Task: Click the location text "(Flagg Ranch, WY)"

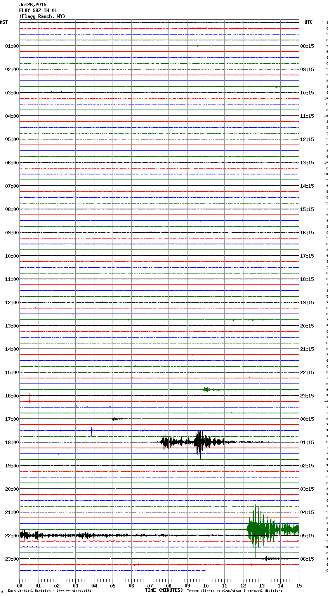Action: (42, 16)
